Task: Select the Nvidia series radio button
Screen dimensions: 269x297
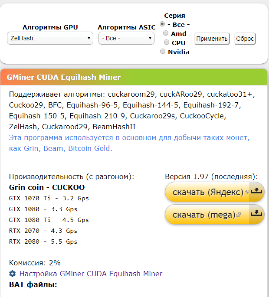Action: click(x=163, y=51)
